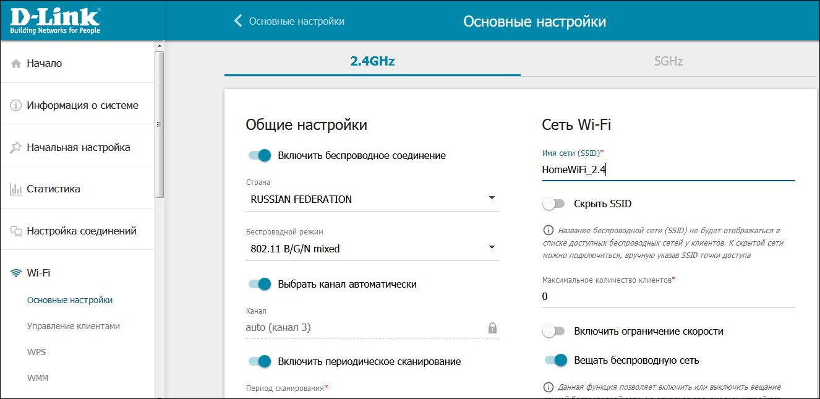820x399 pixels.
Task: Go back via Основные настройки header link
Action: [289, 21]
